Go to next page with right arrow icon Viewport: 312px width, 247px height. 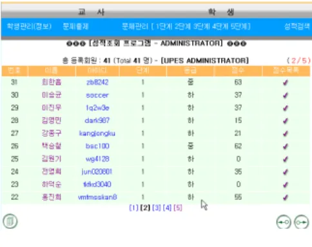click(301, 222)
